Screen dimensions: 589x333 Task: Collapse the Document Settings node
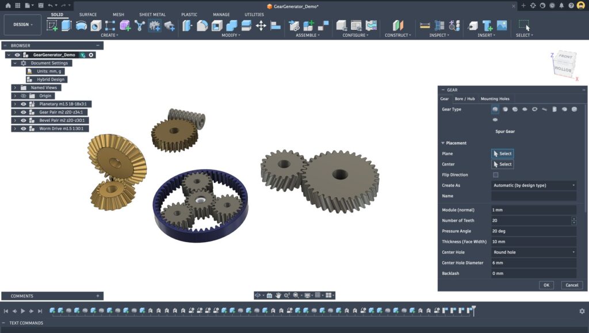pyautogui.click(x=15, y=63)
